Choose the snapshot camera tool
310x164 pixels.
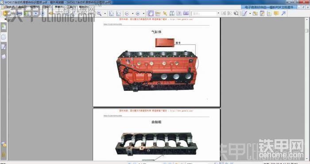click(x=186, y=13)
